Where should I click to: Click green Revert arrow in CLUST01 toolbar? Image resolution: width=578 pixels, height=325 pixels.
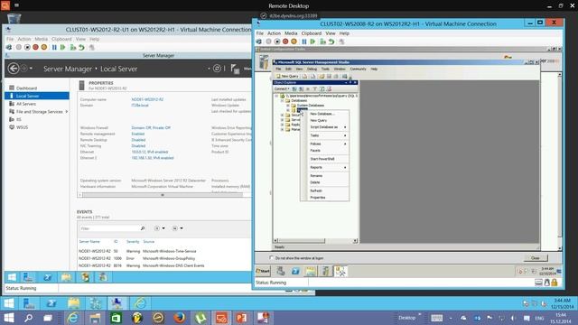(x=81, y=47)
